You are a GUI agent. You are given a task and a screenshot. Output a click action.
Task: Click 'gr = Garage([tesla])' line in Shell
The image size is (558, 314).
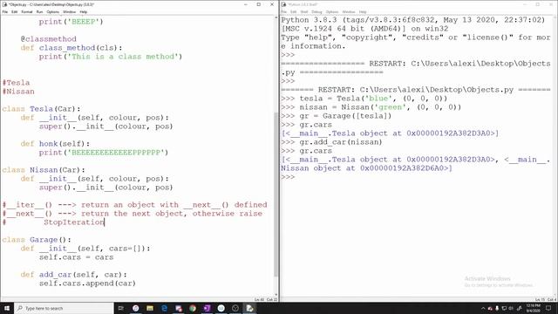[345, 116]
